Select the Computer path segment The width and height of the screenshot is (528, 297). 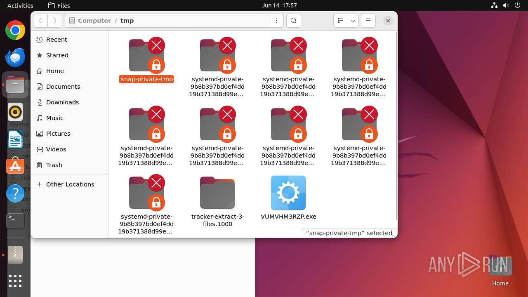pos(94,21)
